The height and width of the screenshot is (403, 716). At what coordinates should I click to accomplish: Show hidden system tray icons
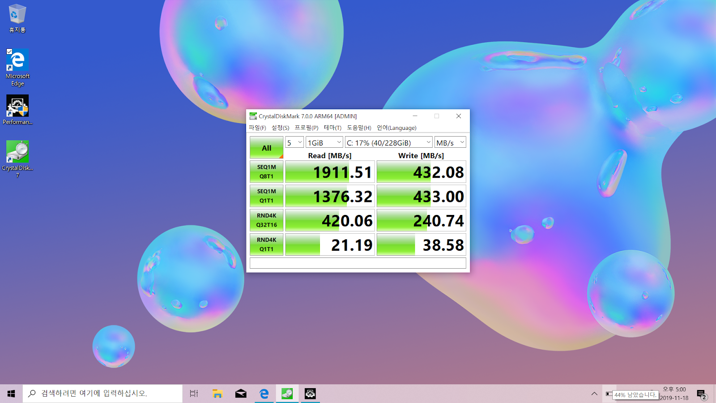[594, 394]
